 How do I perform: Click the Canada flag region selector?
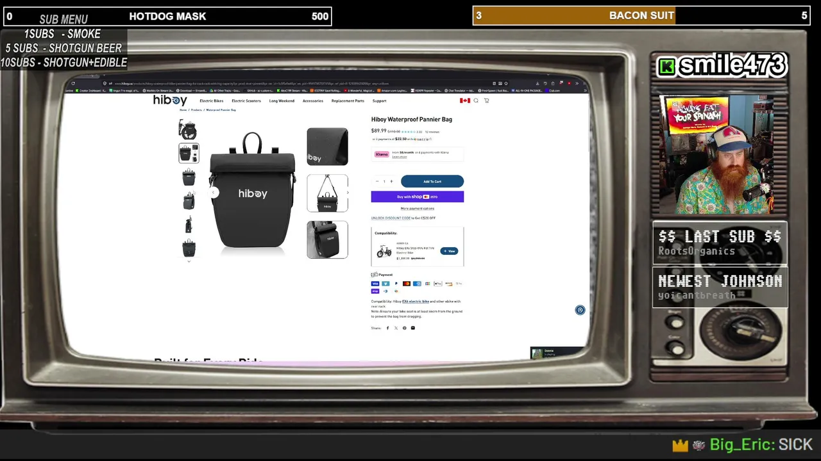(x=465, y=101)
